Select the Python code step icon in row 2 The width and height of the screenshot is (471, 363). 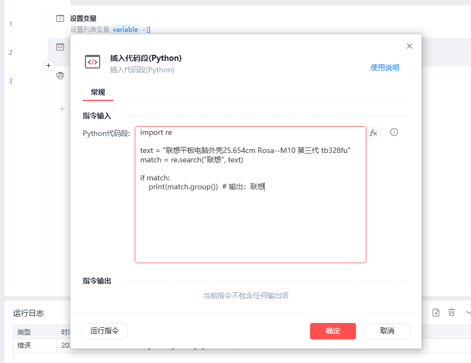tap(60, 47)
